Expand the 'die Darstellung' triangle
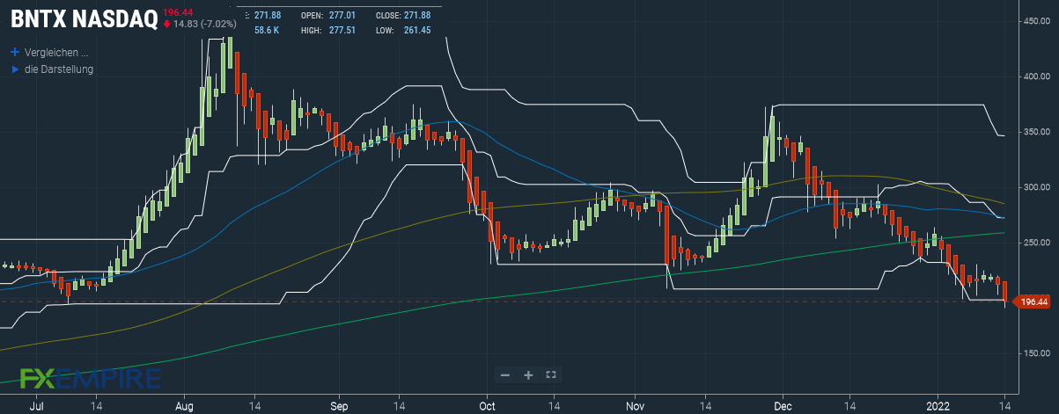This screenshot has width=1059, height=414. [15, 69]
